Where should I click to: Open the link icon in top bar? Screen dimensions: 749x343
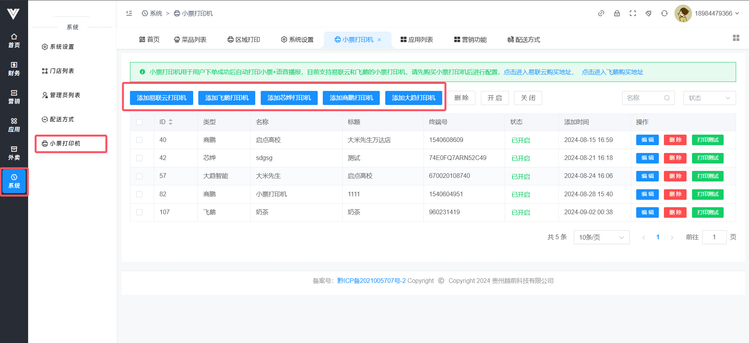pos(601,13)
